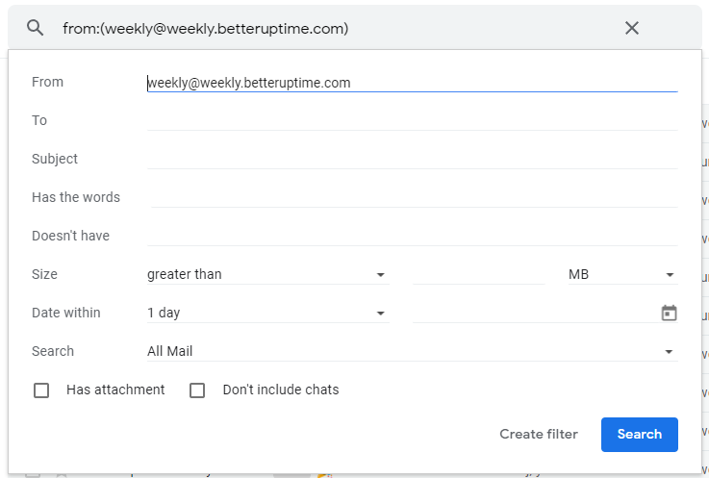Open the calendar date picker icon

[x=670, y=313]
